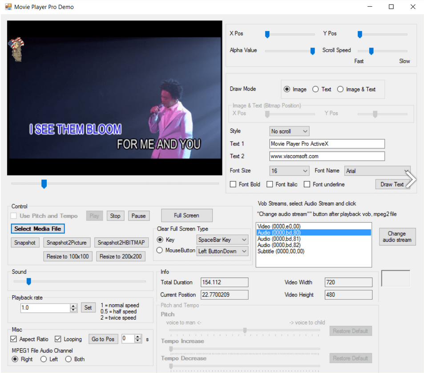Click the Draw Text button

[x=392, y=184]
